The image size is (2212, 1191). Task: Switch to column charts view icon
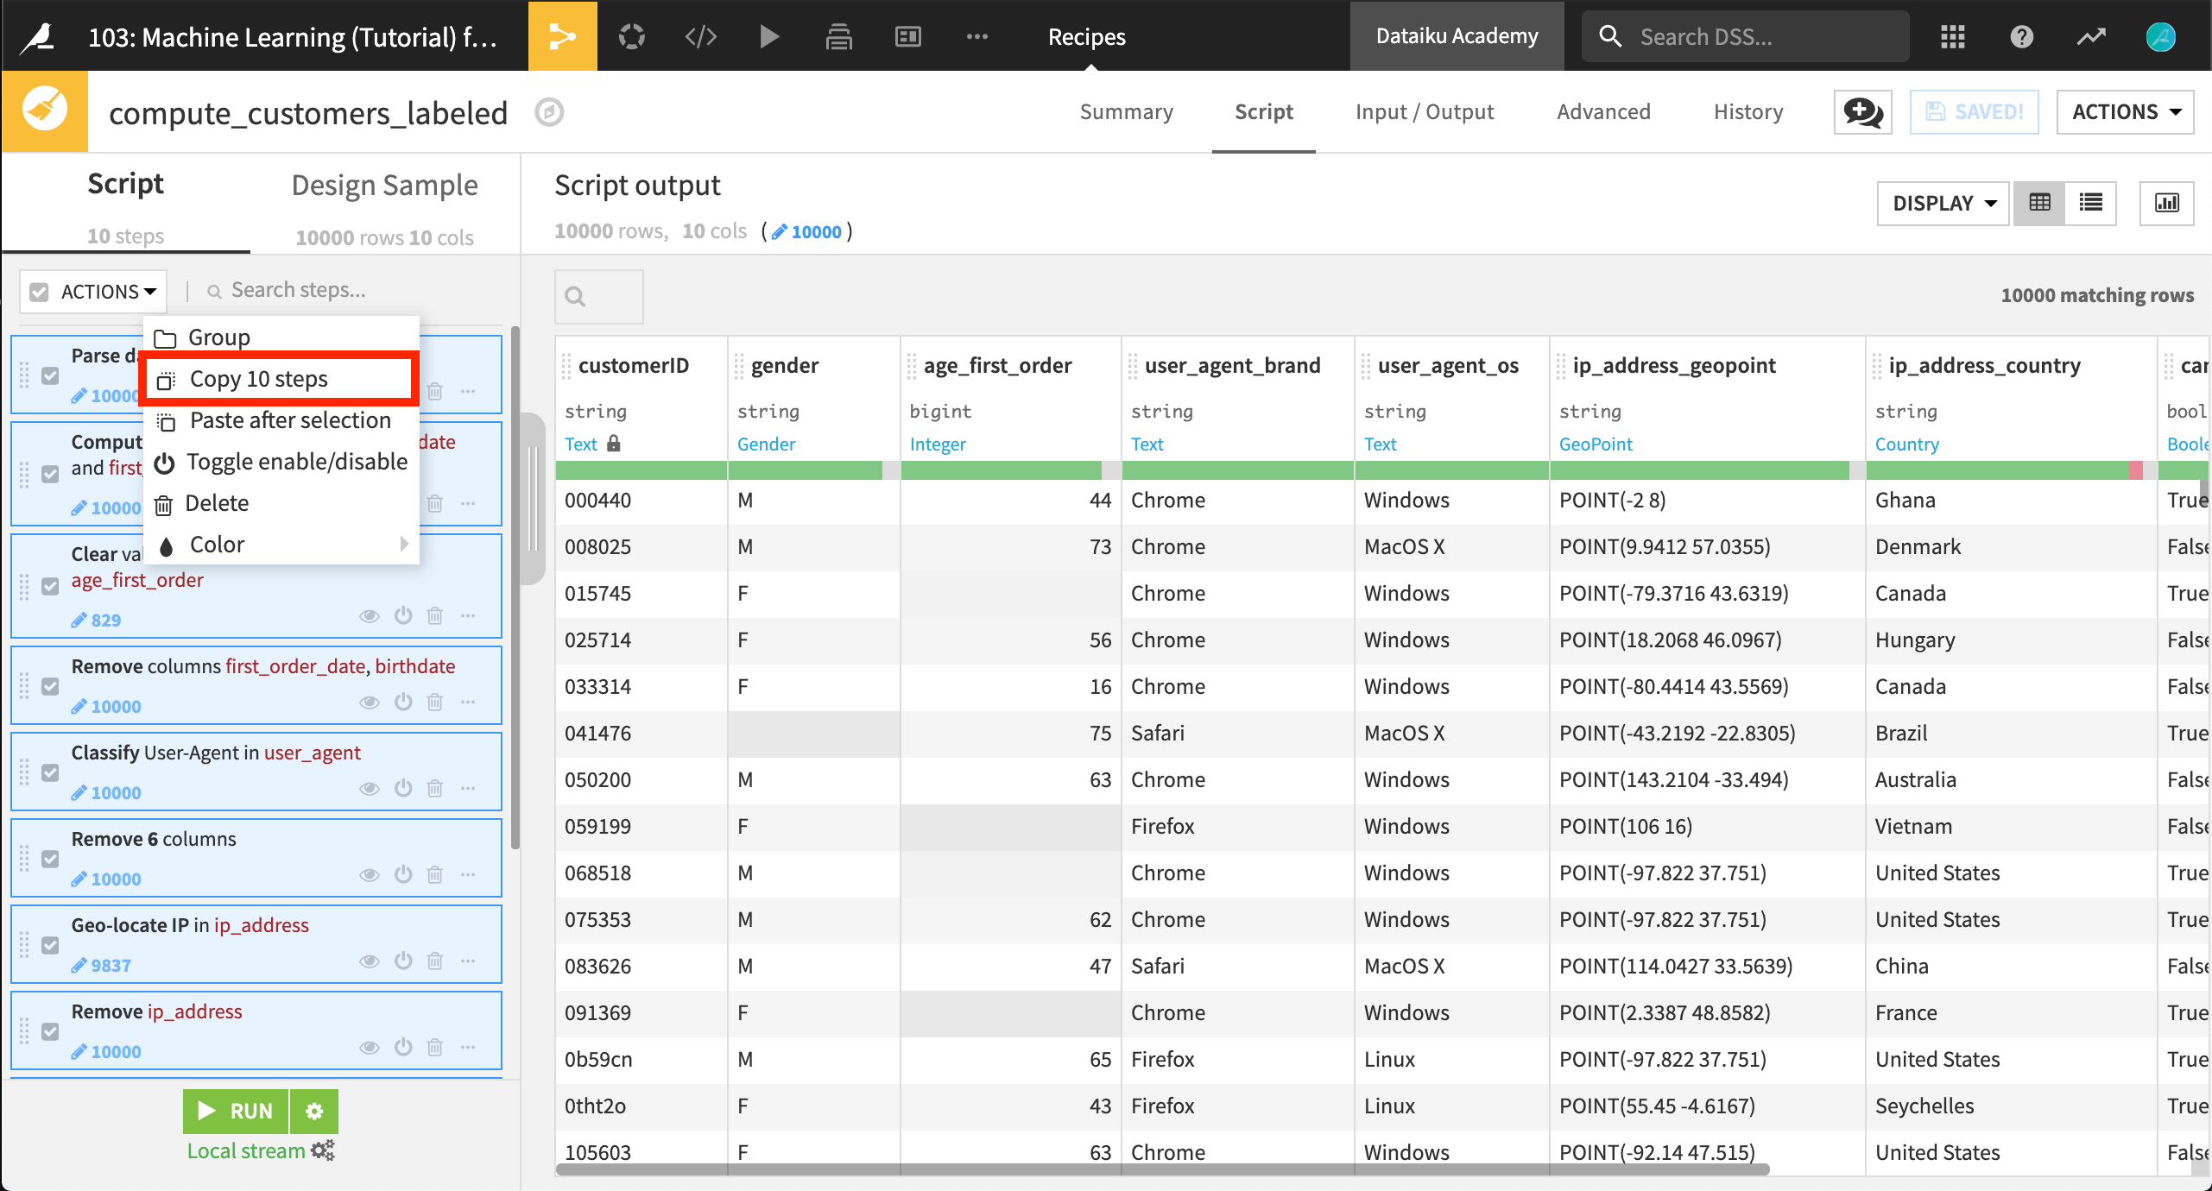[x=2166, y=203]
